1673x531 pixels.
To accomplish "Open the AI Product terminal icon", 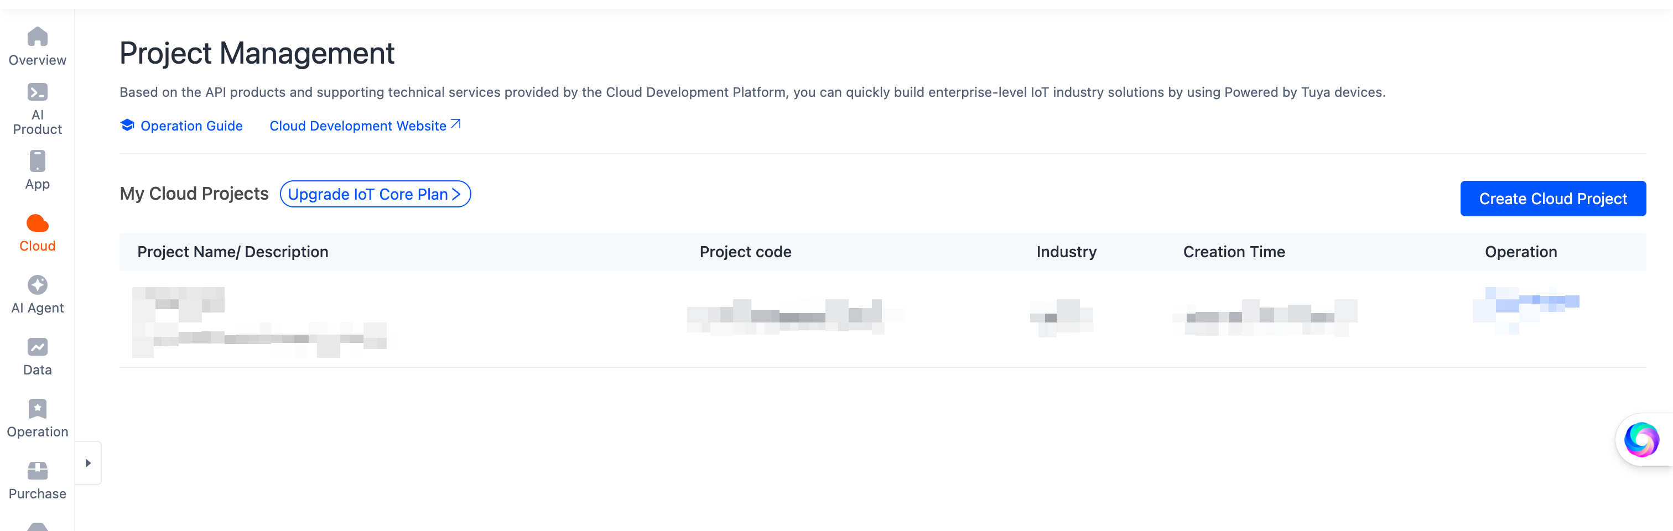I will coord(38,92).
